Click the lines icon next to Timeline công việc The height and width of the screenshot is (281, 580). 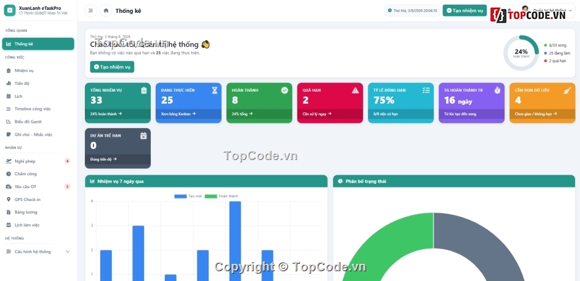pos(9,109)
